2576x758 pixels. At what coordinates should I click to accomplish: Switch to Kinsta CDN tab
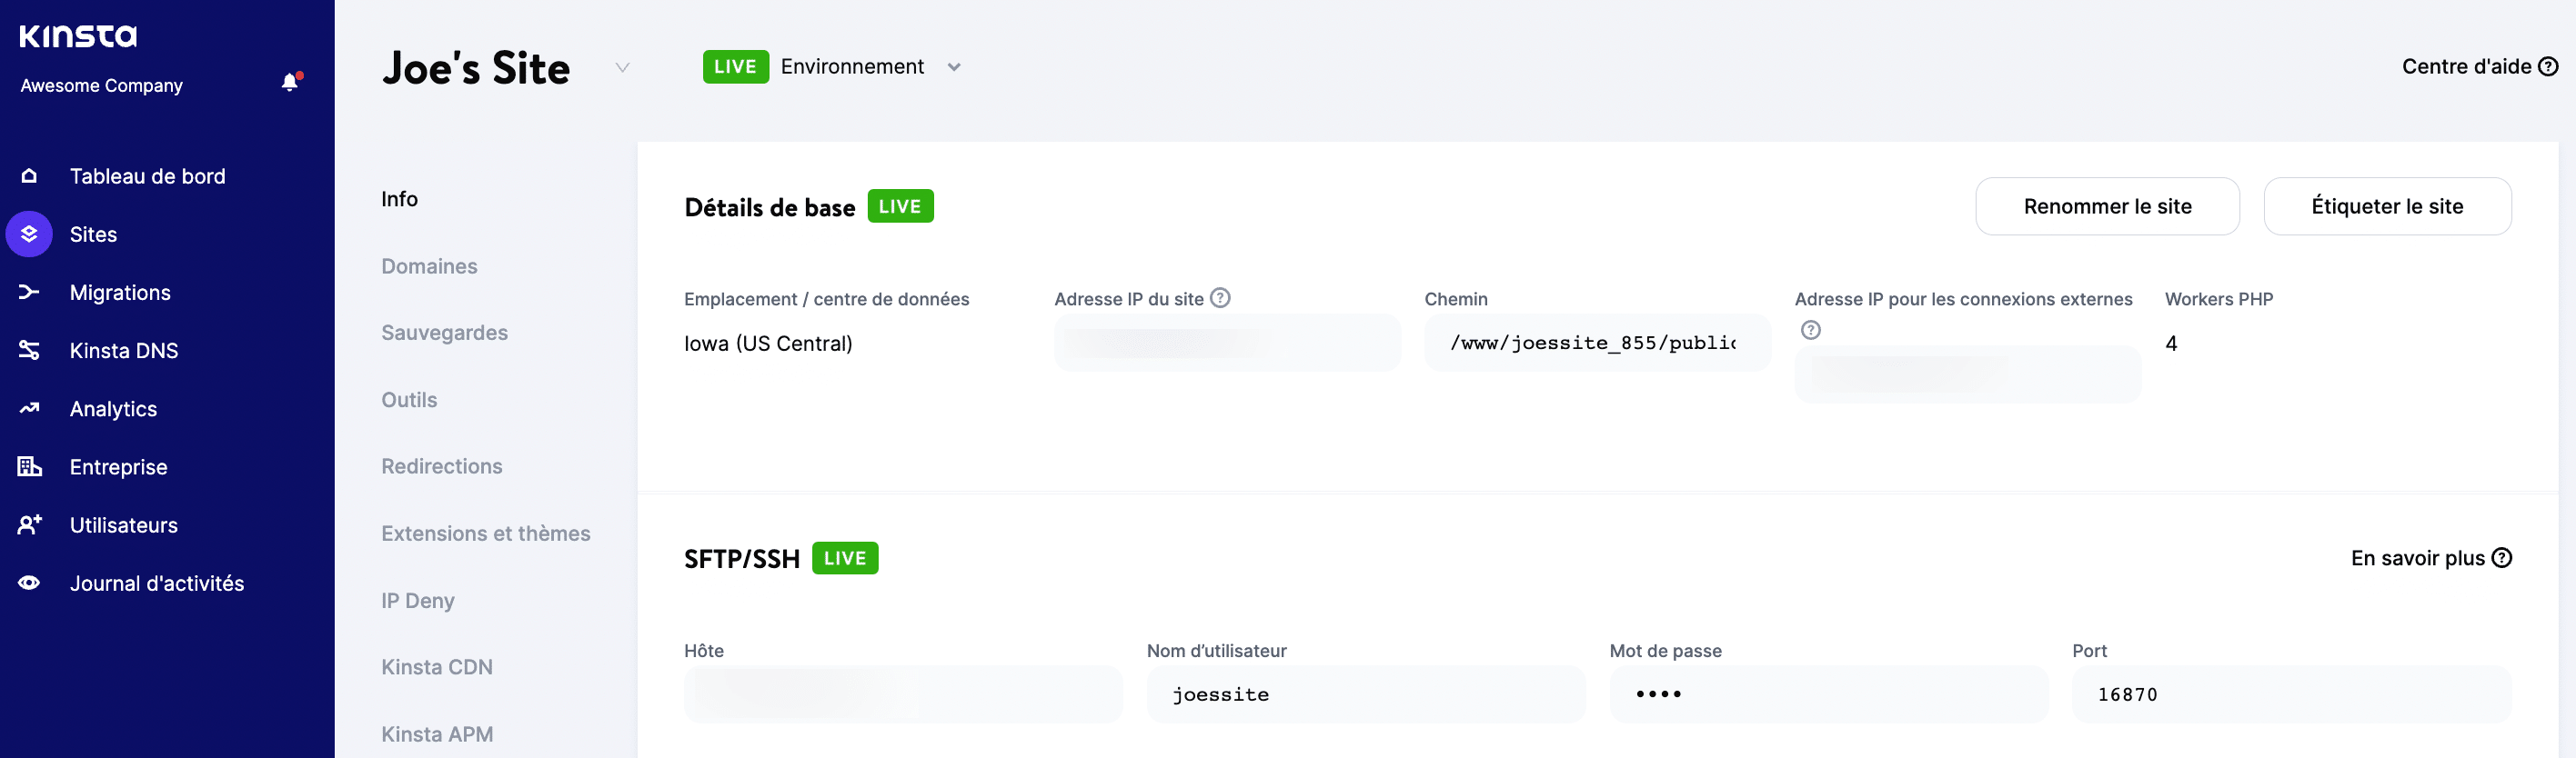click(436, 666)
